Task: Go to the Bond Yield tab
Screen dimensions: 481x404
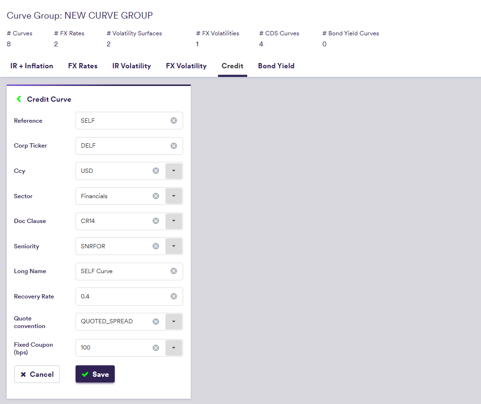Action: 276,66
